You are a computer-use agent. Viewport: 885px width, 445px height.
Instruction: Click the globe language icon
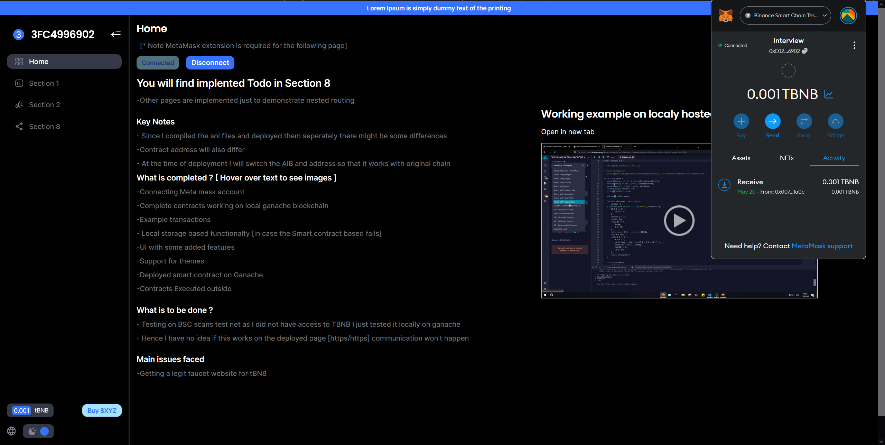pos(11,431)
